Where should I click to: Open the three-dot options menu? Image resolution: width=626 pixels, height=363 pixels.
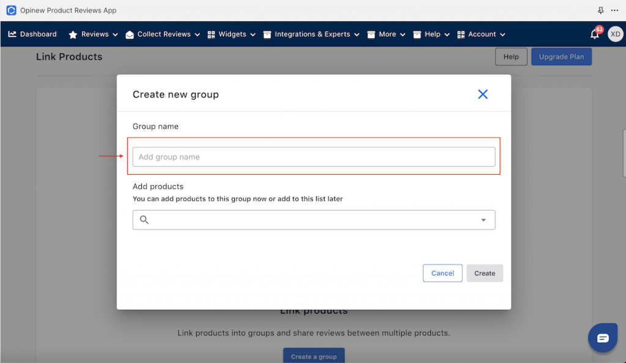coord(614,10)
